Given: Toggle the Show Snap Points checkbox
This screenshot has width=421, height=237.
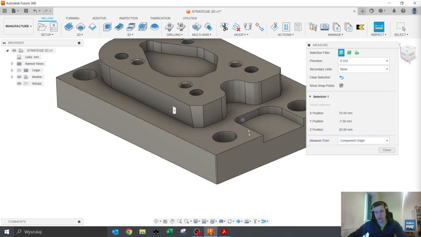Looking at the screenshot, I should 341,86.
